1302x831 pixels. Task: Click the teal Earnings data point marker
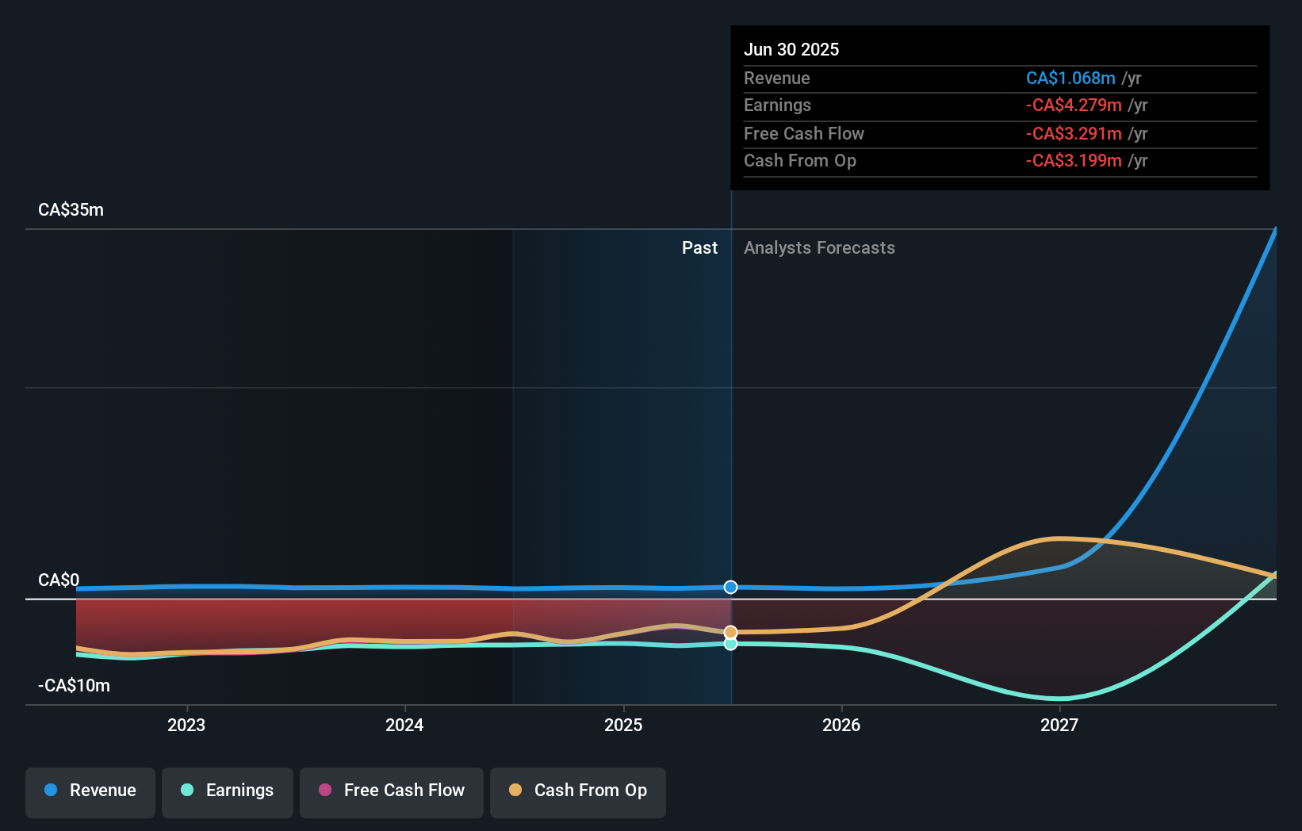731,644
